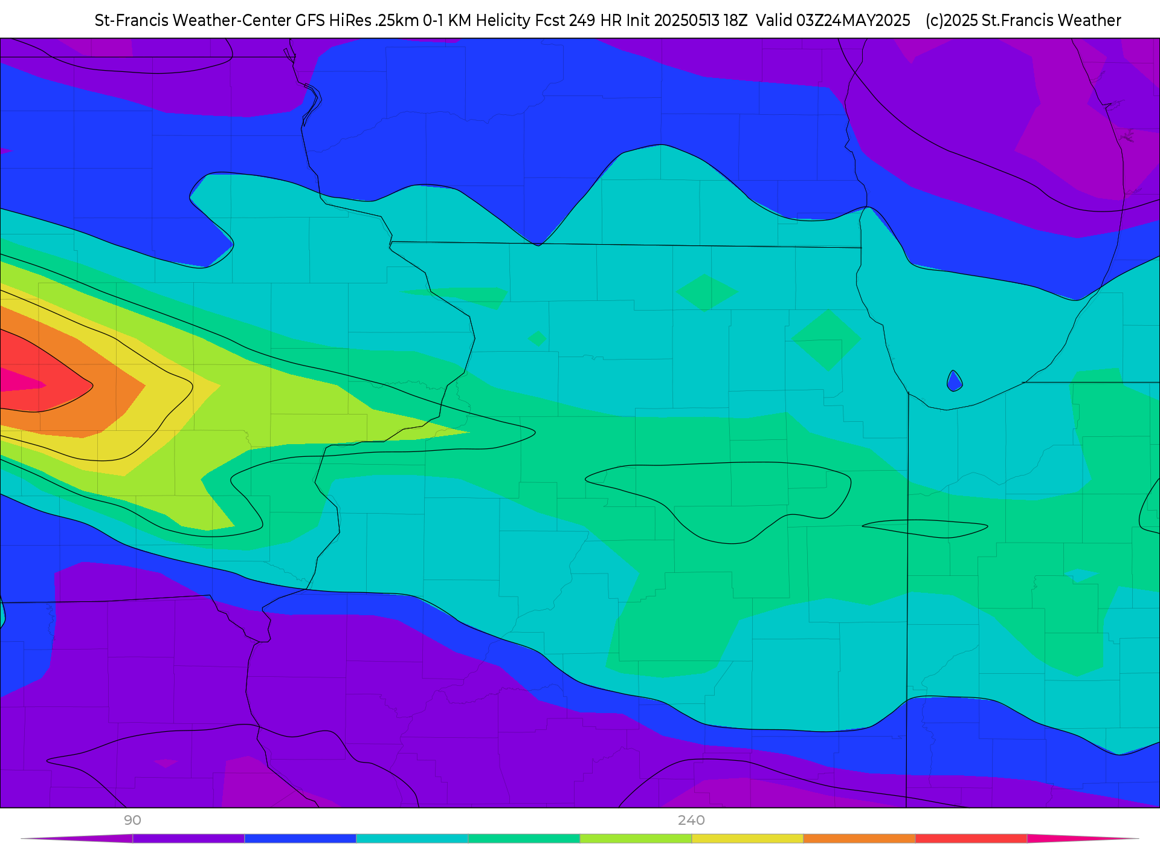This screenshot has height=846, width=1160.
Task: Click the purple colorbar segment
Action: pos(188,839)
